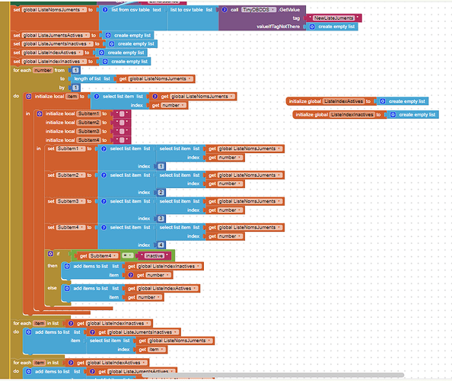Click mutator gear icon on if block

[x=50, y=254]
